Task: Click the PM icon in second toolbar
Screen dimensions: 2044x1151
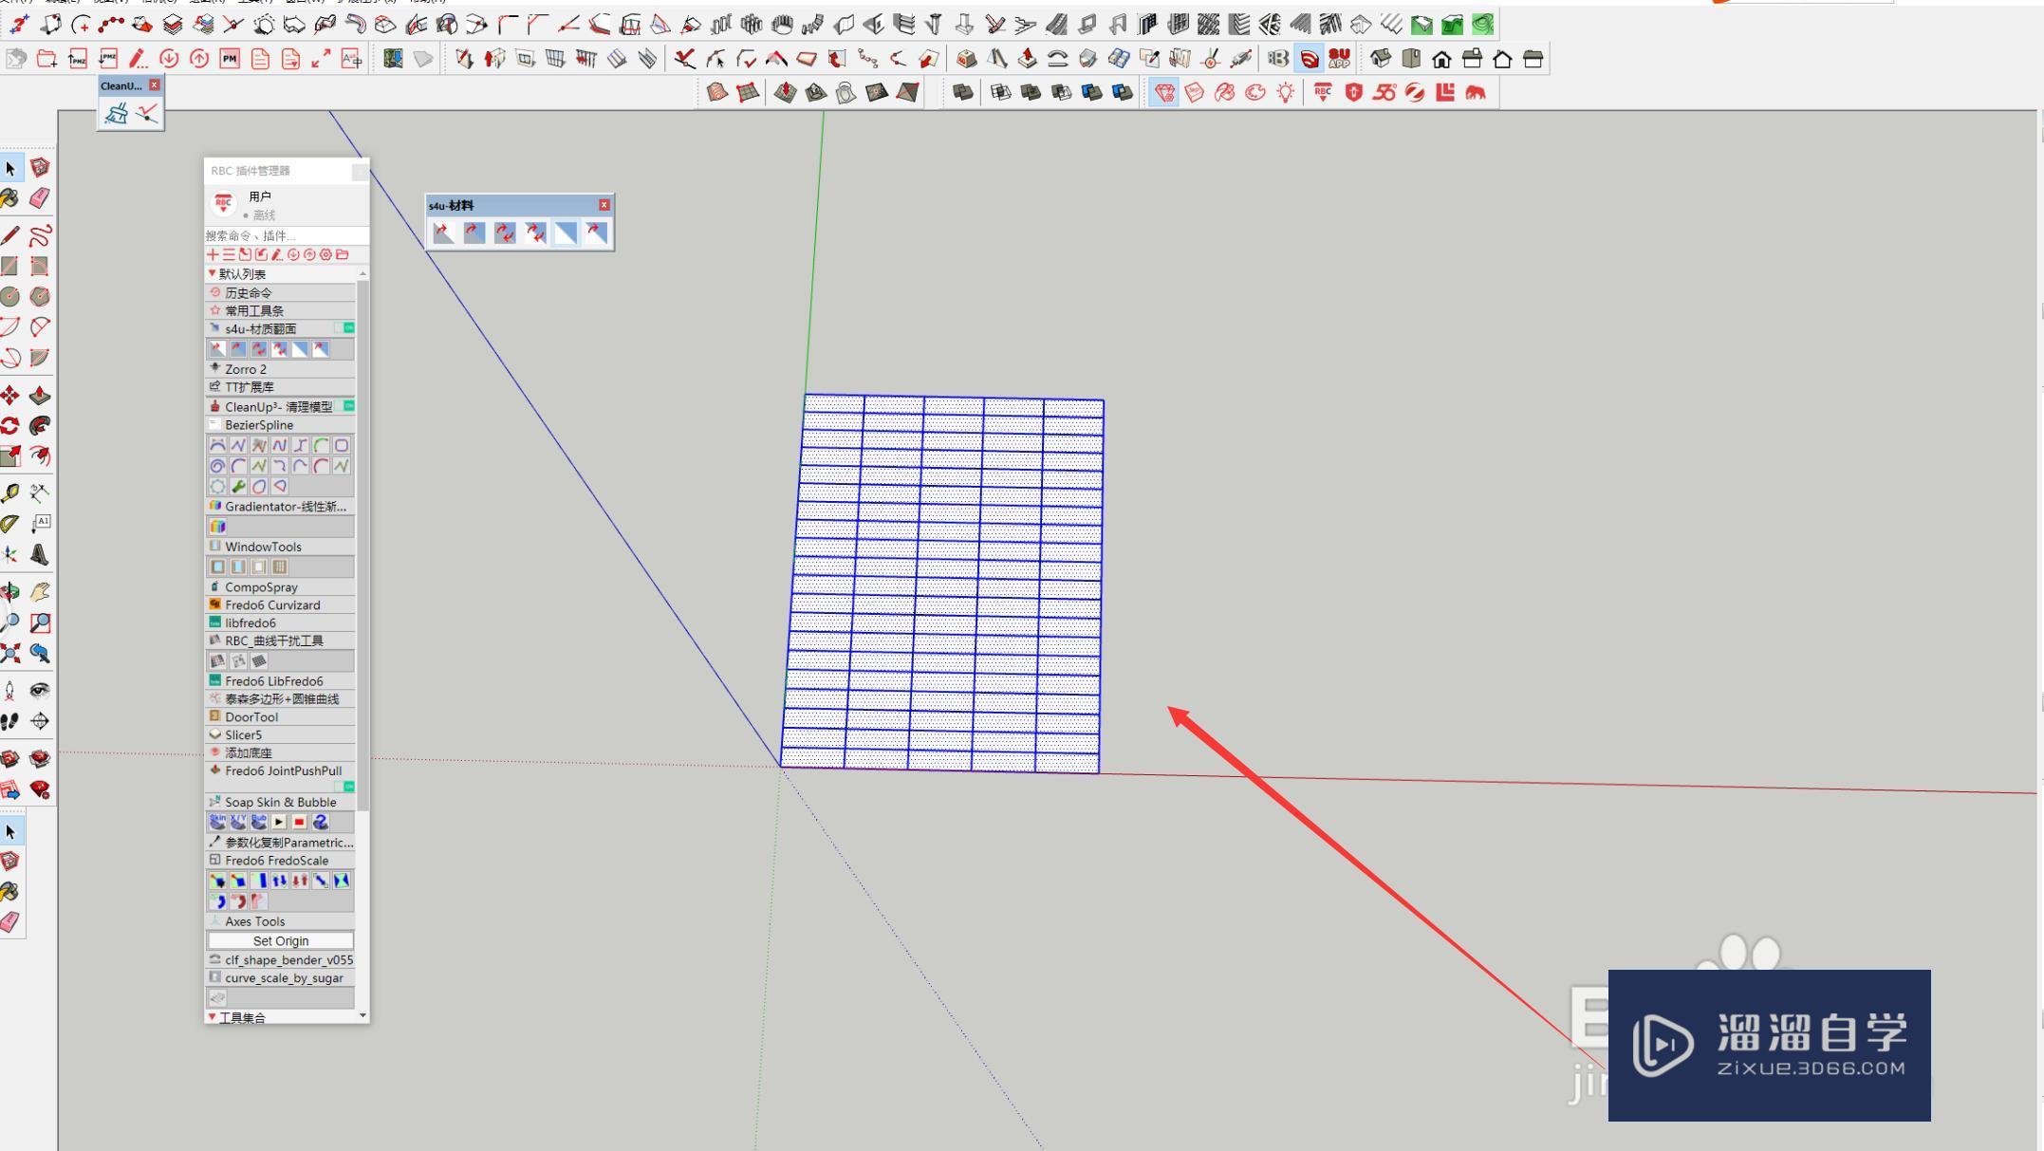Action: pos(230,59)
